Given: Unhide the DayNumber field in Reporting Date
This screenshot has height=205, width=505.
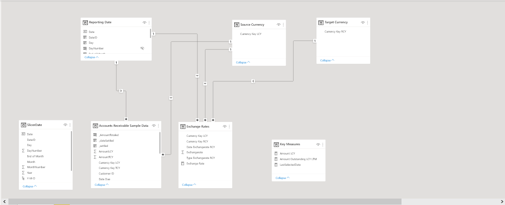Looking at the screenshot, I should point(142,48).
